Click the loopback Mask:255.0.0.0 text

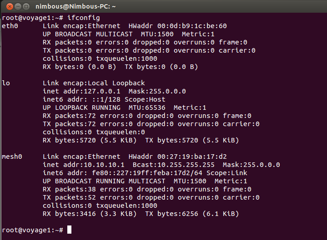point(157,91)
